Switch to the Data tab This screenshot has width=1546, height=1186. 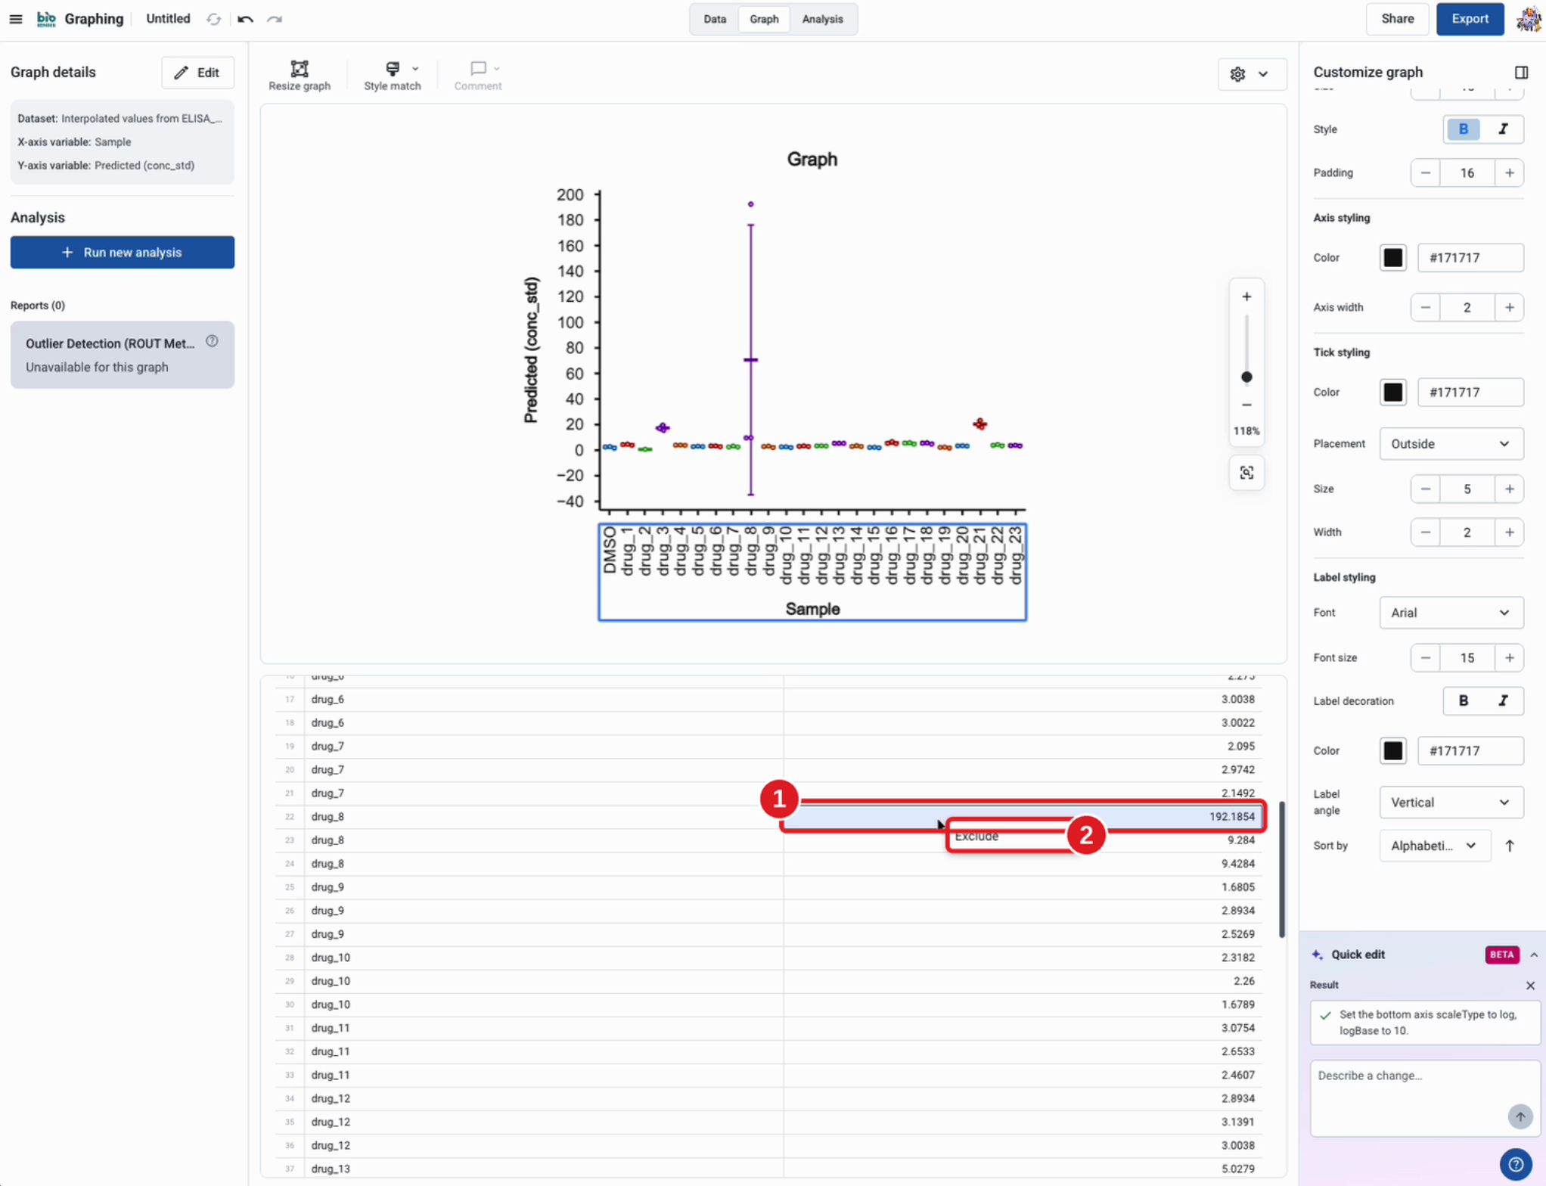point(714,19)
